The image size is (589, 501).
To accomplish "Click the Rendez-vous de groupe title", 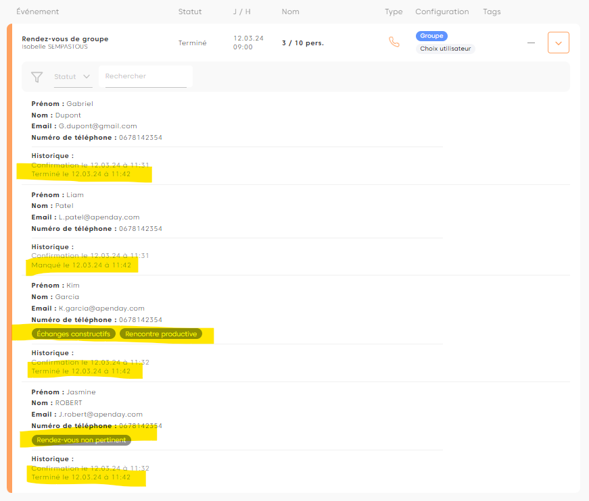I will click(65, 38).
